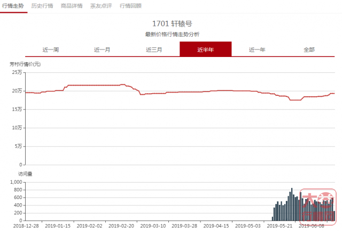
Task: Select the 近半年 time range
Action: 205,49
